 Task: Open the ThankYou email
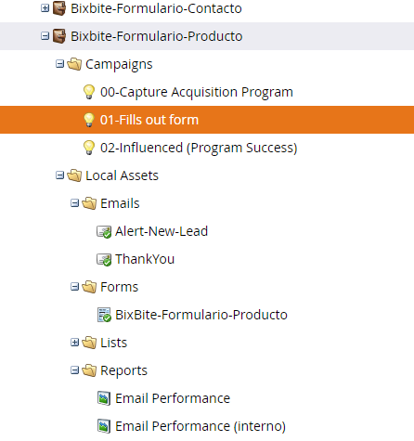[x=145, y=259]
